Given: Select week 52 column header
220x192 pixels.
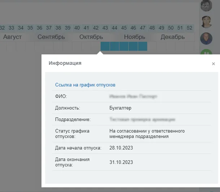Looking at the screenshot, I should (x=190, y=28).
